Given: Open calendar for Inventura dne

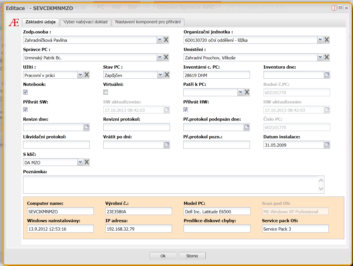Looking at the screenshot, I should (327, 75).
